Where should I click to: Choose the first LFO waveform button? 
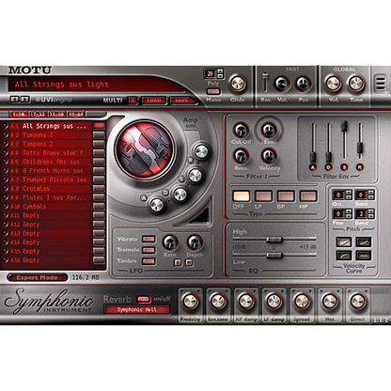pyautogui.click(x=178, y=262)
